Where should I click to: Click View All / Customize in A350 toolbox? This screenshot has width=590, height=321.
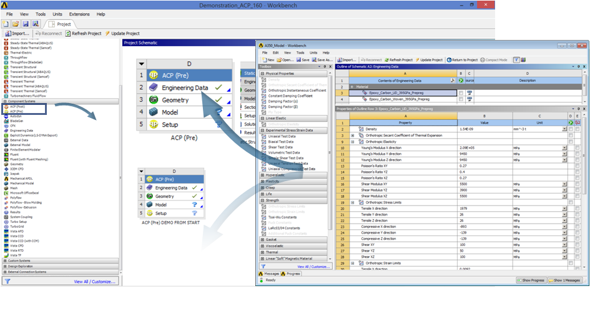point(313,267)
